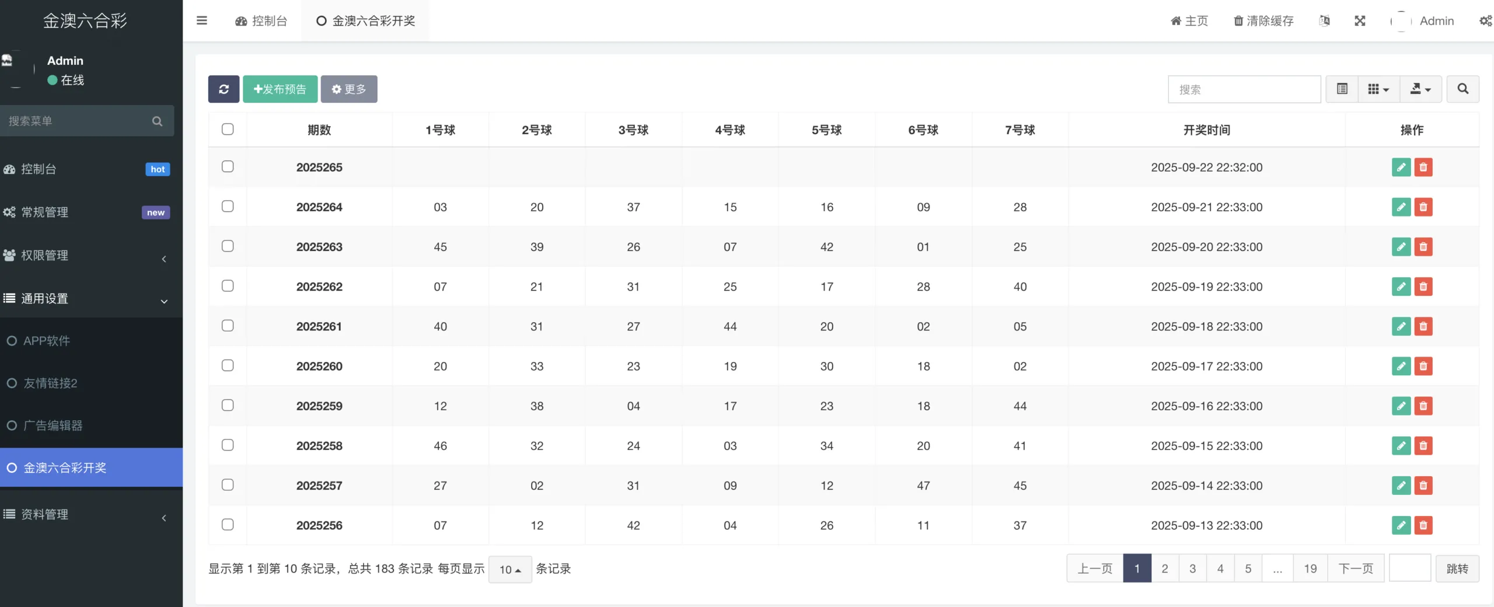Delete the record for period 2025258

(1423, 445)
